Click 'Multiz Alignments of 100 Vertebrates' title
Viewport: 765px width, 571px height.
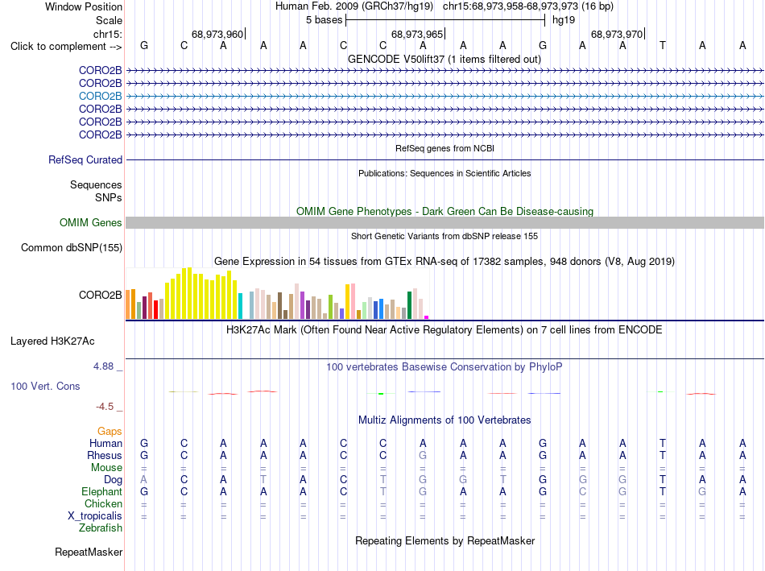click(x=445, y=420)
